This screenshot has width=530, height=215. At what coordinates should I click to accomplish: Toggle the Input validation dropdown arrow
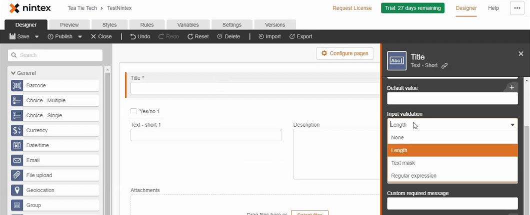[512, 125]
